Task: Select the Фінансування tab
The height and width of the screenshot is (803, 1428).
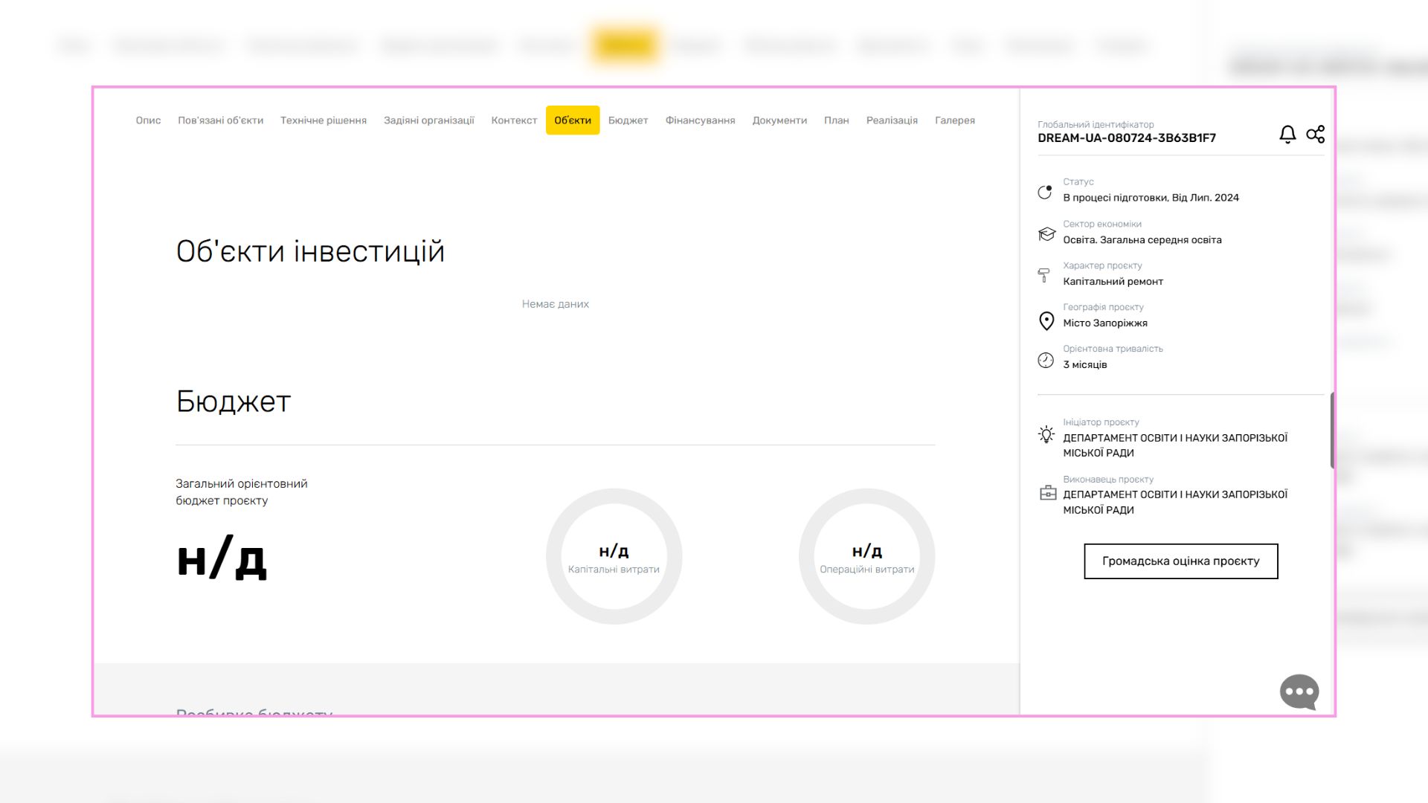Action: pyautogui.click(x=701, y=120)
